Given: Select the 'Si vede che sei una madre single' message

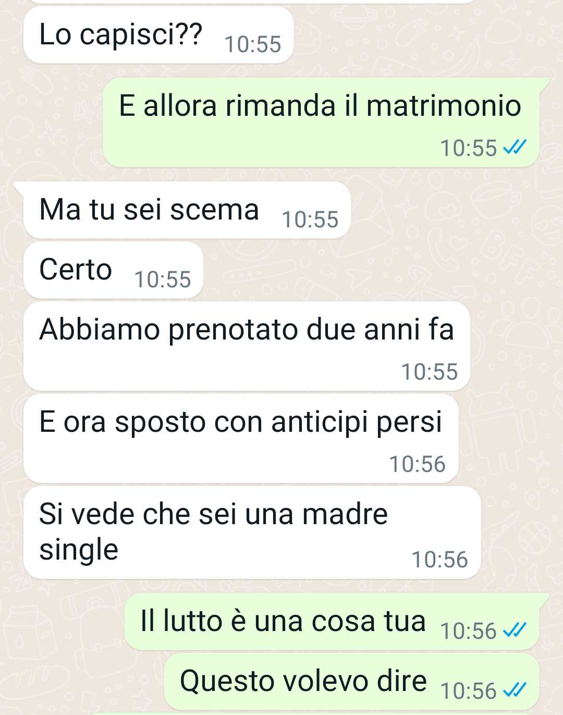Looking at the screenshot, I should [x=252, y=532].
